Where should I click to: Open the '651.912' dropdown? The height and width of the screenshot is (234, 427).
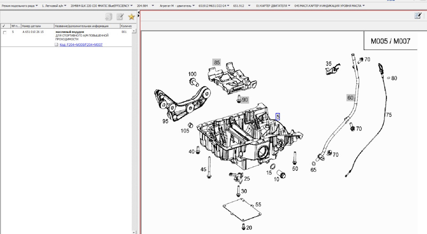coord(242,6)
